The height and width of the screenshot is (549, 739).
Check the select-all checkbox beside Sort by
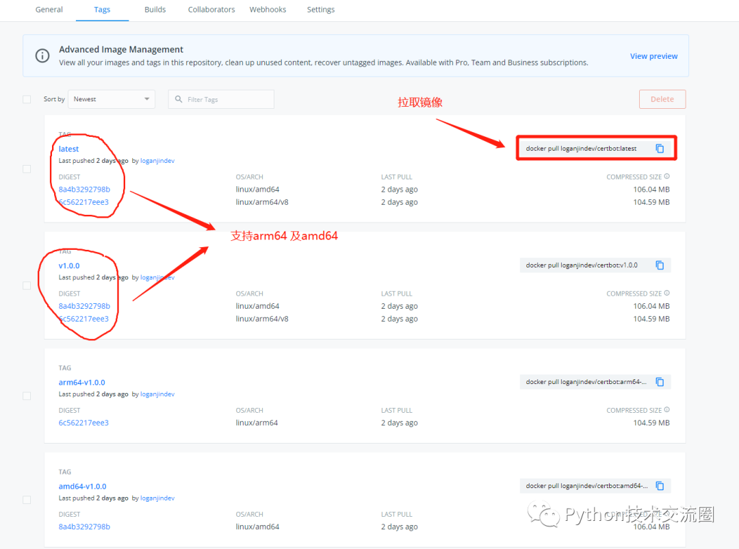pos(27,99)
